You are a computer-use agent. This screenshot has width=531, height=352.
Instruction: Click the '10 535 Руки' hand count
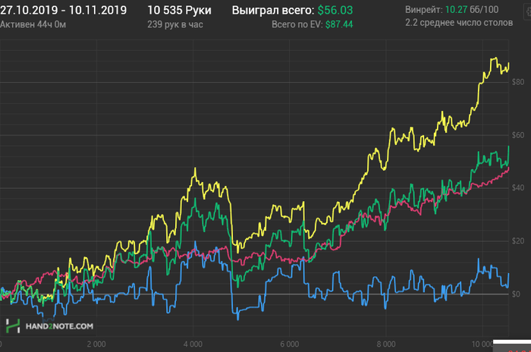tap(179, 10)
